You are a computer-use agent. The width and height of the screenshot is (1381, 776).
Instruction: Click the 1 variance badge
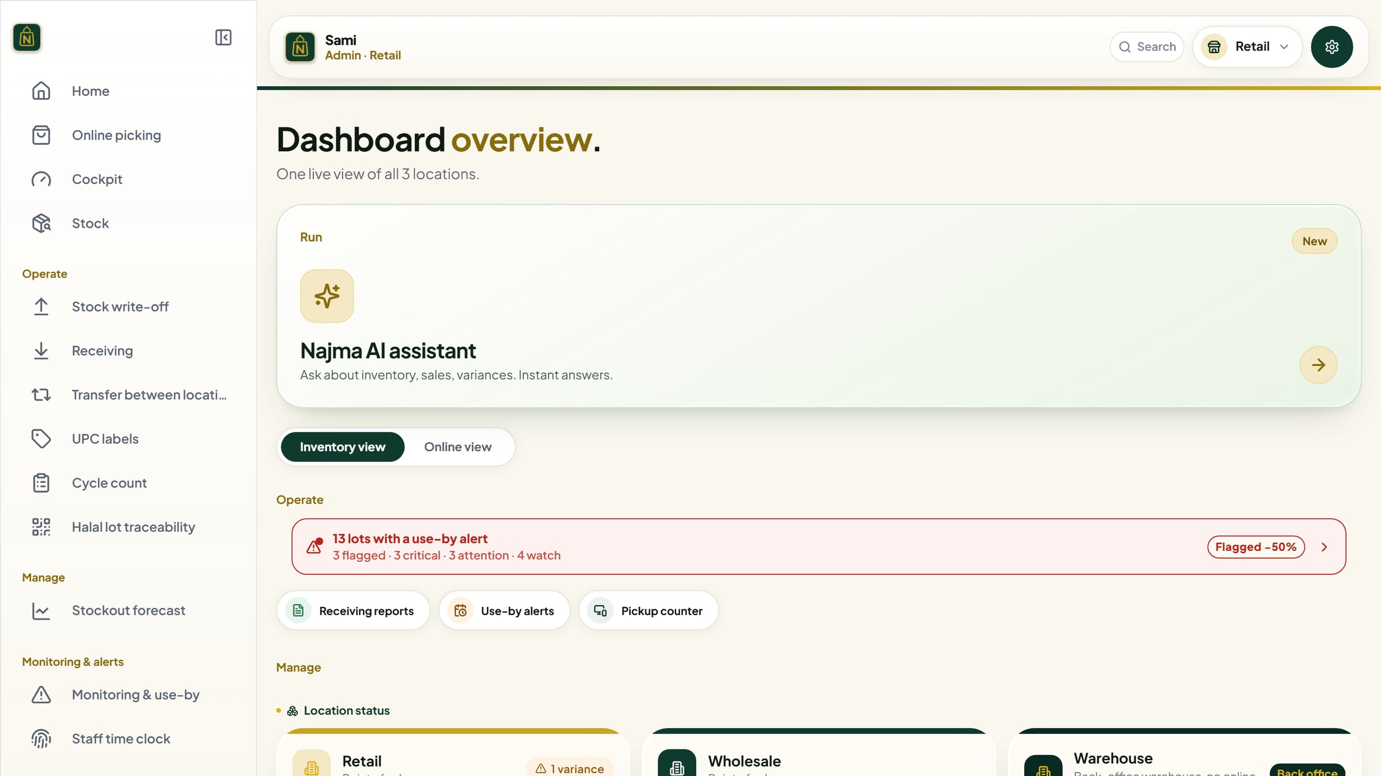tap(570, 769)
